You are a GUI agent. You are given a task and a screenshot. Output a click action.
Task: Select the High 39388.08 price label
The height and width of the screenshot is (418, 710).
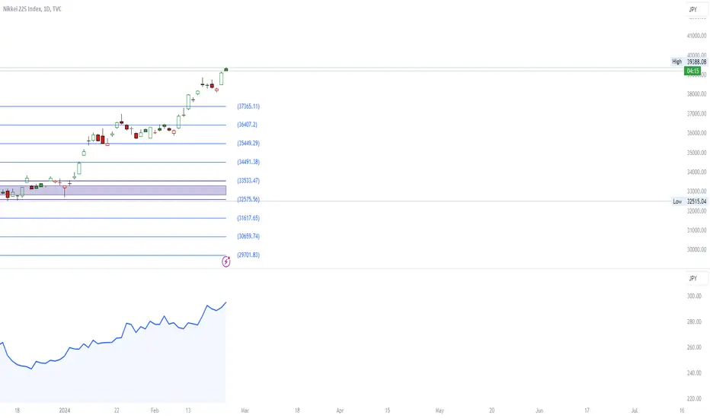pos(689,62)
